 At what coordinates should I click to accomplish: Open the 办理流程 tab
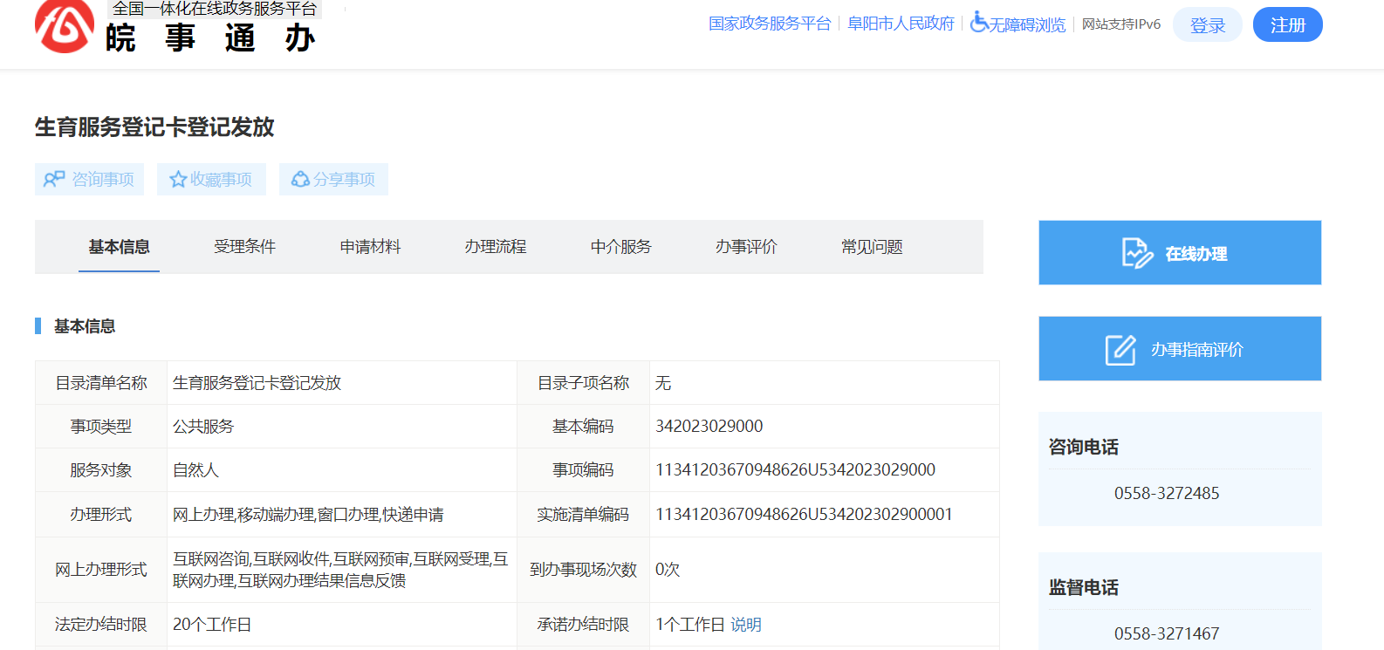coord(495,247)
